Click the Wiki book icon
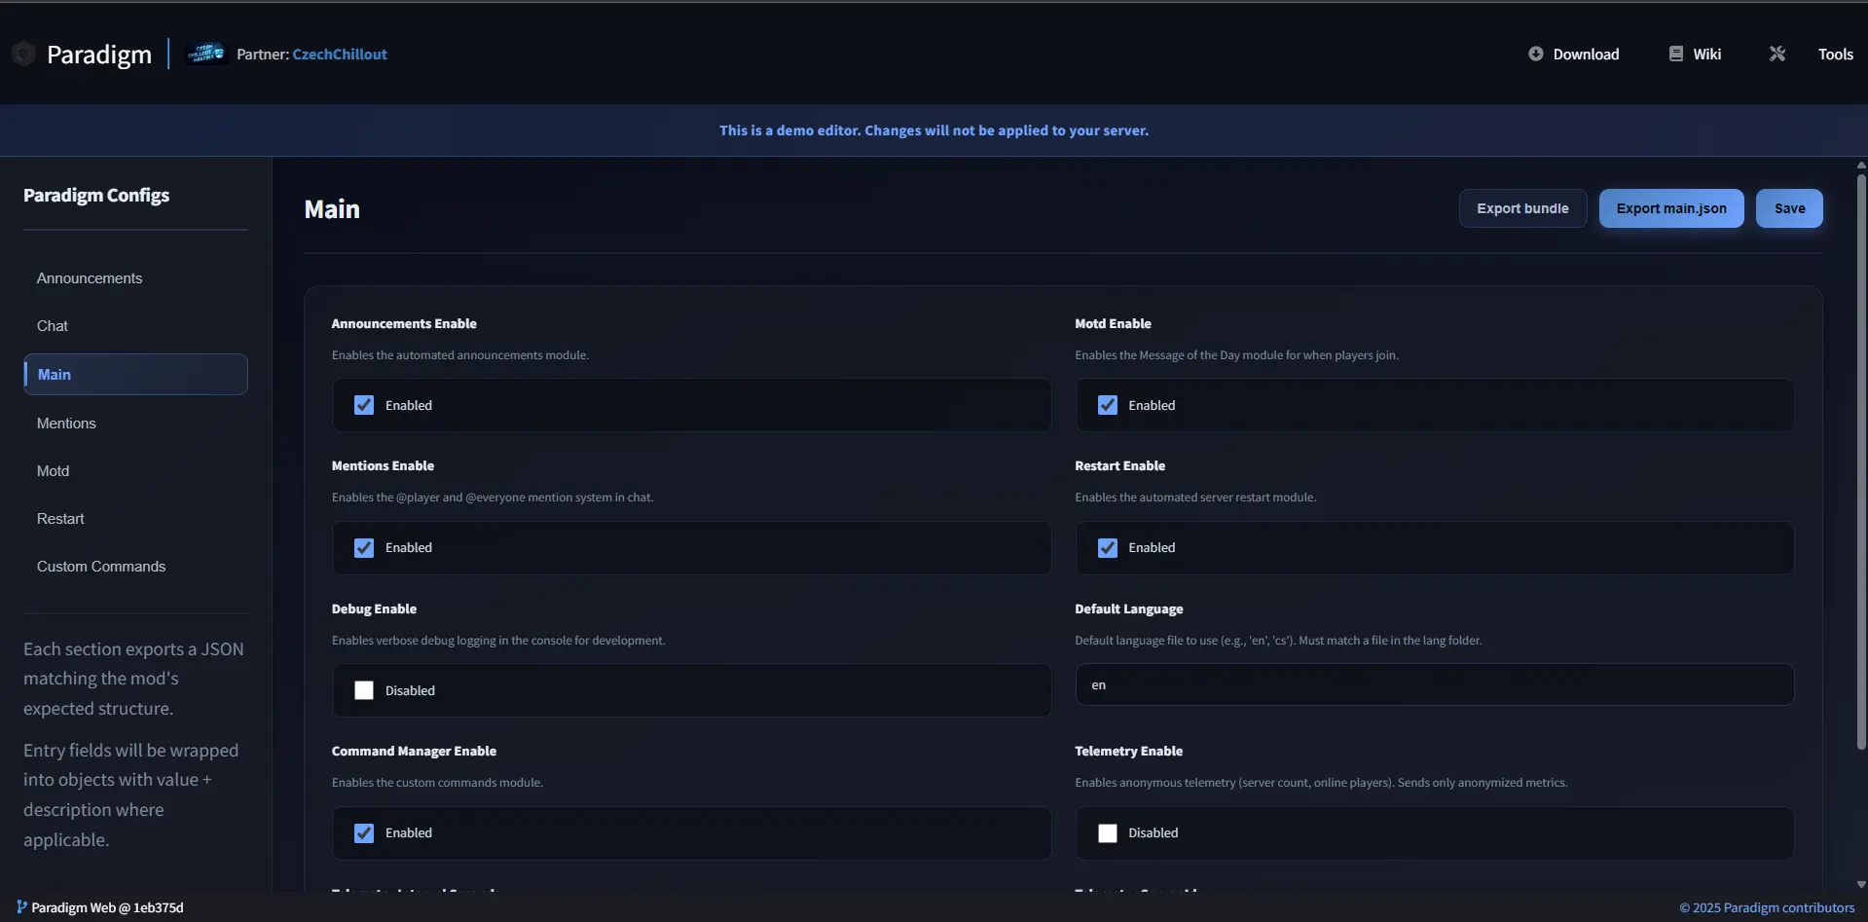 coord(1675,55)
